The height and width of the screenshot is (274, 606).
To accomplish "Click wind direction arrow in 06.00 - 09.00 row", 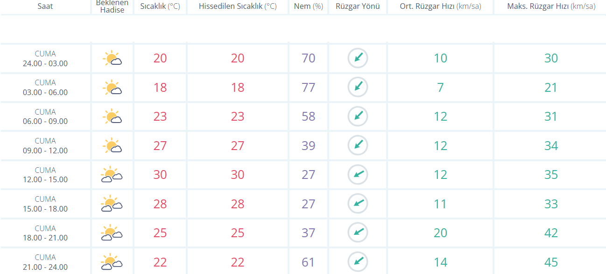I will [x=358, y=116].
